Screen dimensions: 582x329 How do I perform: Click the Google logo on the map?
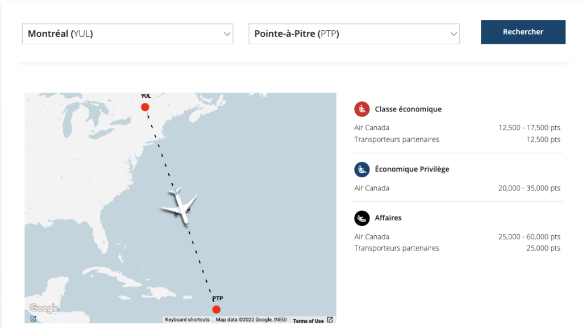[44, 308]
